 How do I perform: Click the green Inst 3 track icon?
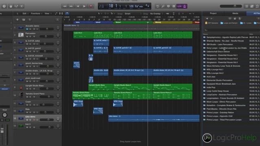21,126
